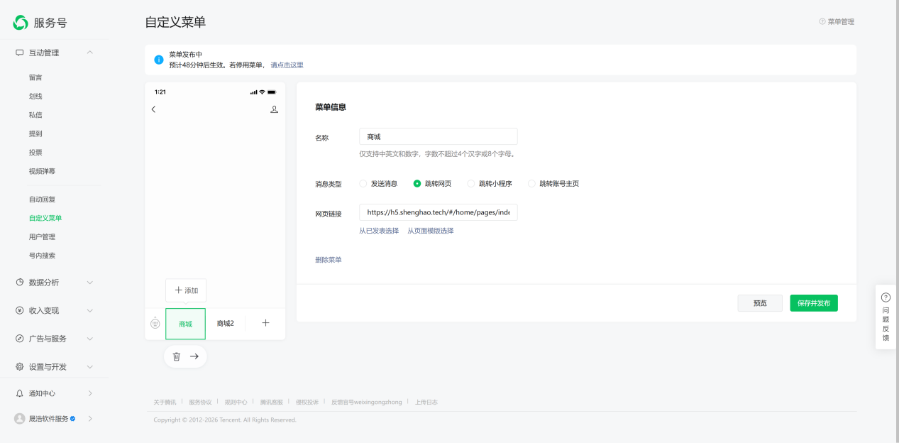Image resolution: width=899 pixels, height=443 pixels.
Task: Click the trash delete icon below menu preview
Action: point(177,356)
